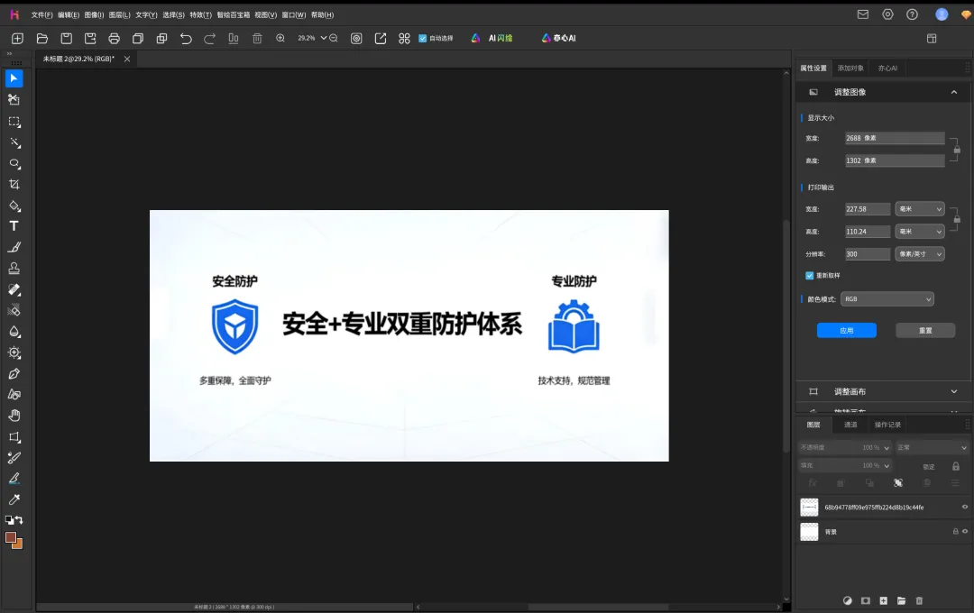Select the Move tool in the toolbox

14,78
